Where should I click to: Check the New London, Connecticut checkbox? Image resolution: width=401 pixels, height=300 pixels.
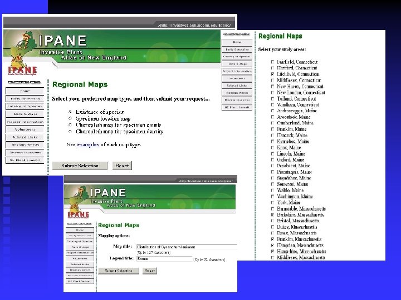pyautogui.click(x=272, y=92)
